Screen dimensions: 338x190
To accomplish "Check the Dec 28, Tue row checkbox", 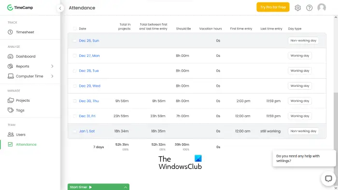I will pos(74,71).
